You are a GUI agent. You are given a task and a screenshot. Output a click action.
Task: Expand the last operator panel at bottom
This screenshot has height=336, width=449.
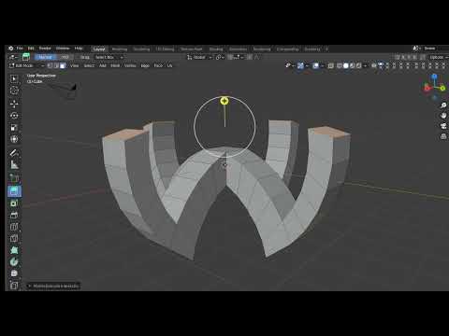(x=53, y=286)
